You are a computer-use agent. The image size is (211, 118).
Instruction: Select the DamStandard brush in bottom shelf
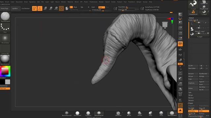click(x=172, y=114)
